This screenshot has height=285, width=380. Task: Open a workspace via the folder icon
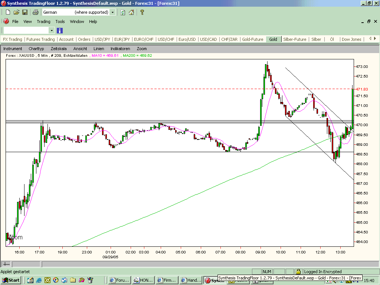pos(16,12)
